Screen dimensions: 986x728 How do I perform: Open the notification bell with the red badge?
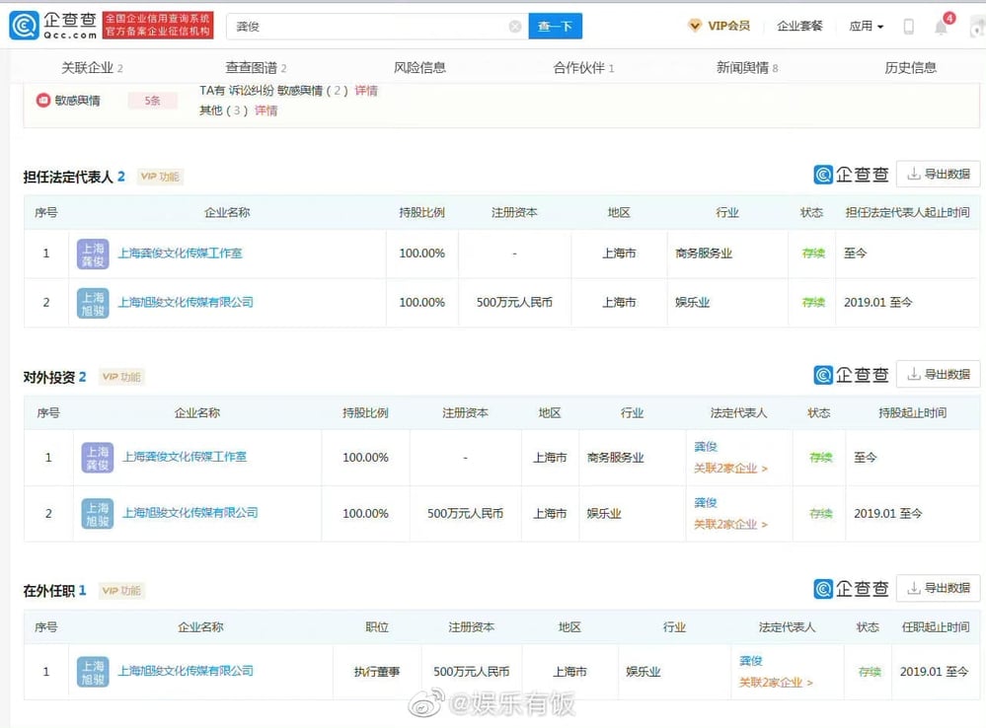(x=942, y=26)
